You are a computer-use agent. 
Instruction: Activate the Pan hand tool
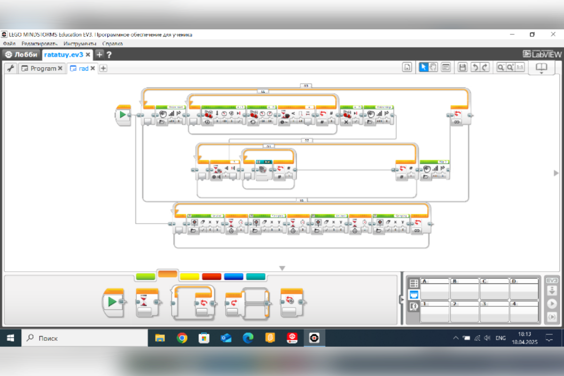pos(433,67)
